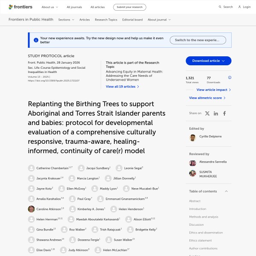
Task: Click Caroline Atkinson's author photo
Action: (31, 209)
